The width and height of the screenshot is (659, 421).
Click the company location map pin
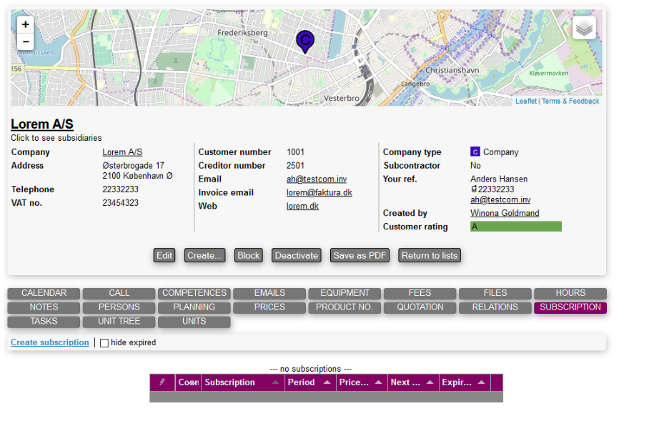click(x=305, y=41)
